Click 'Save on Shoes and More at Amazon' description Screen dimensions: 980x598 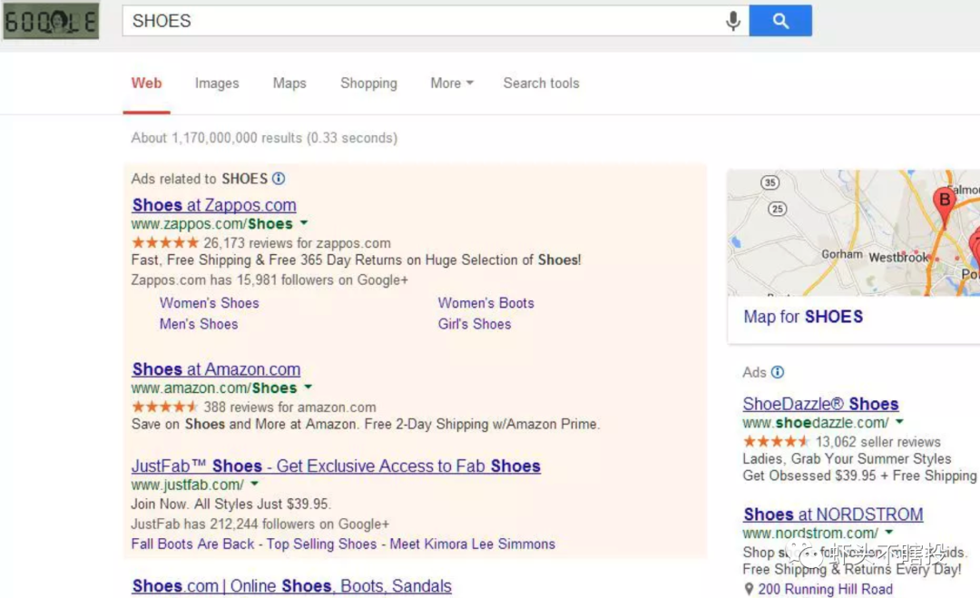coord(365,425)
